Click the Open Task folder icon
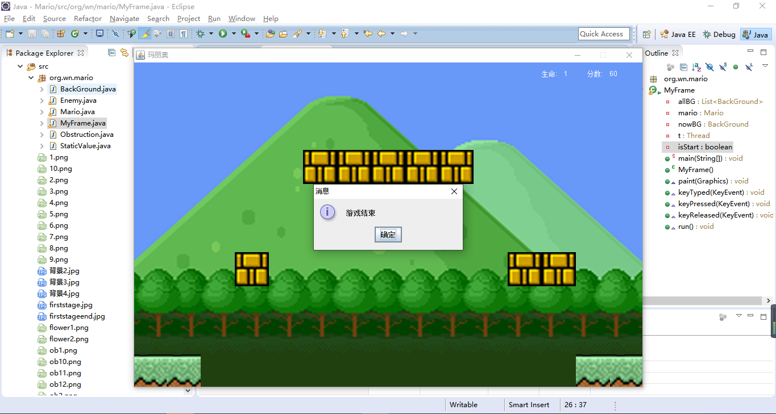 point(283,34)
